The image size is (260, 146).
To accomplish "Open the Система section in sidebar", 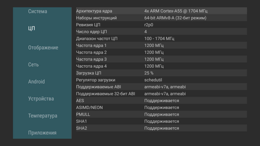I will tap(38, 11).
